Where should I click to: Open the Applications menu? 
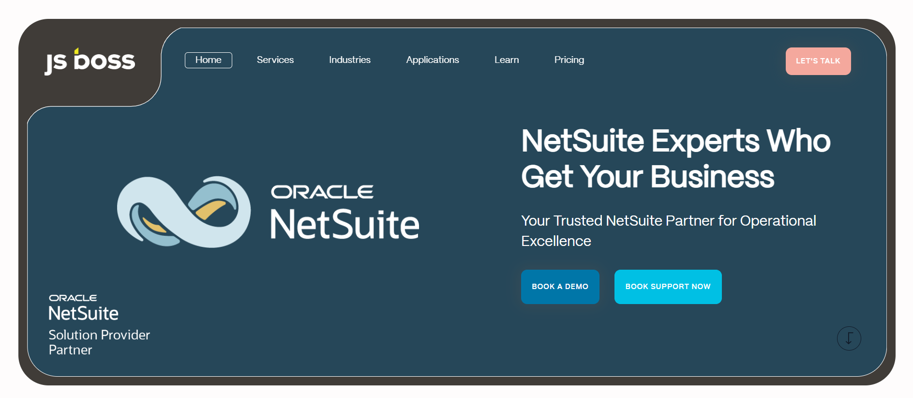(x=433, y=60)
